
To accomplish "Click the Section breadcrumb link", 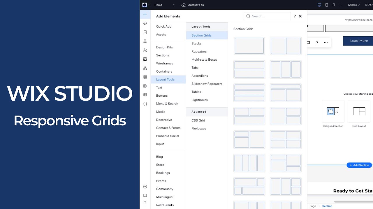I will coord(327,206).
